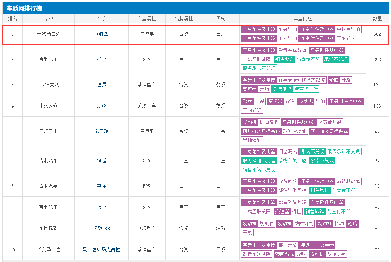Viewport: 391px width, 262px height.
Task: Click the 缤越 car link
Action: click(101, 161)
